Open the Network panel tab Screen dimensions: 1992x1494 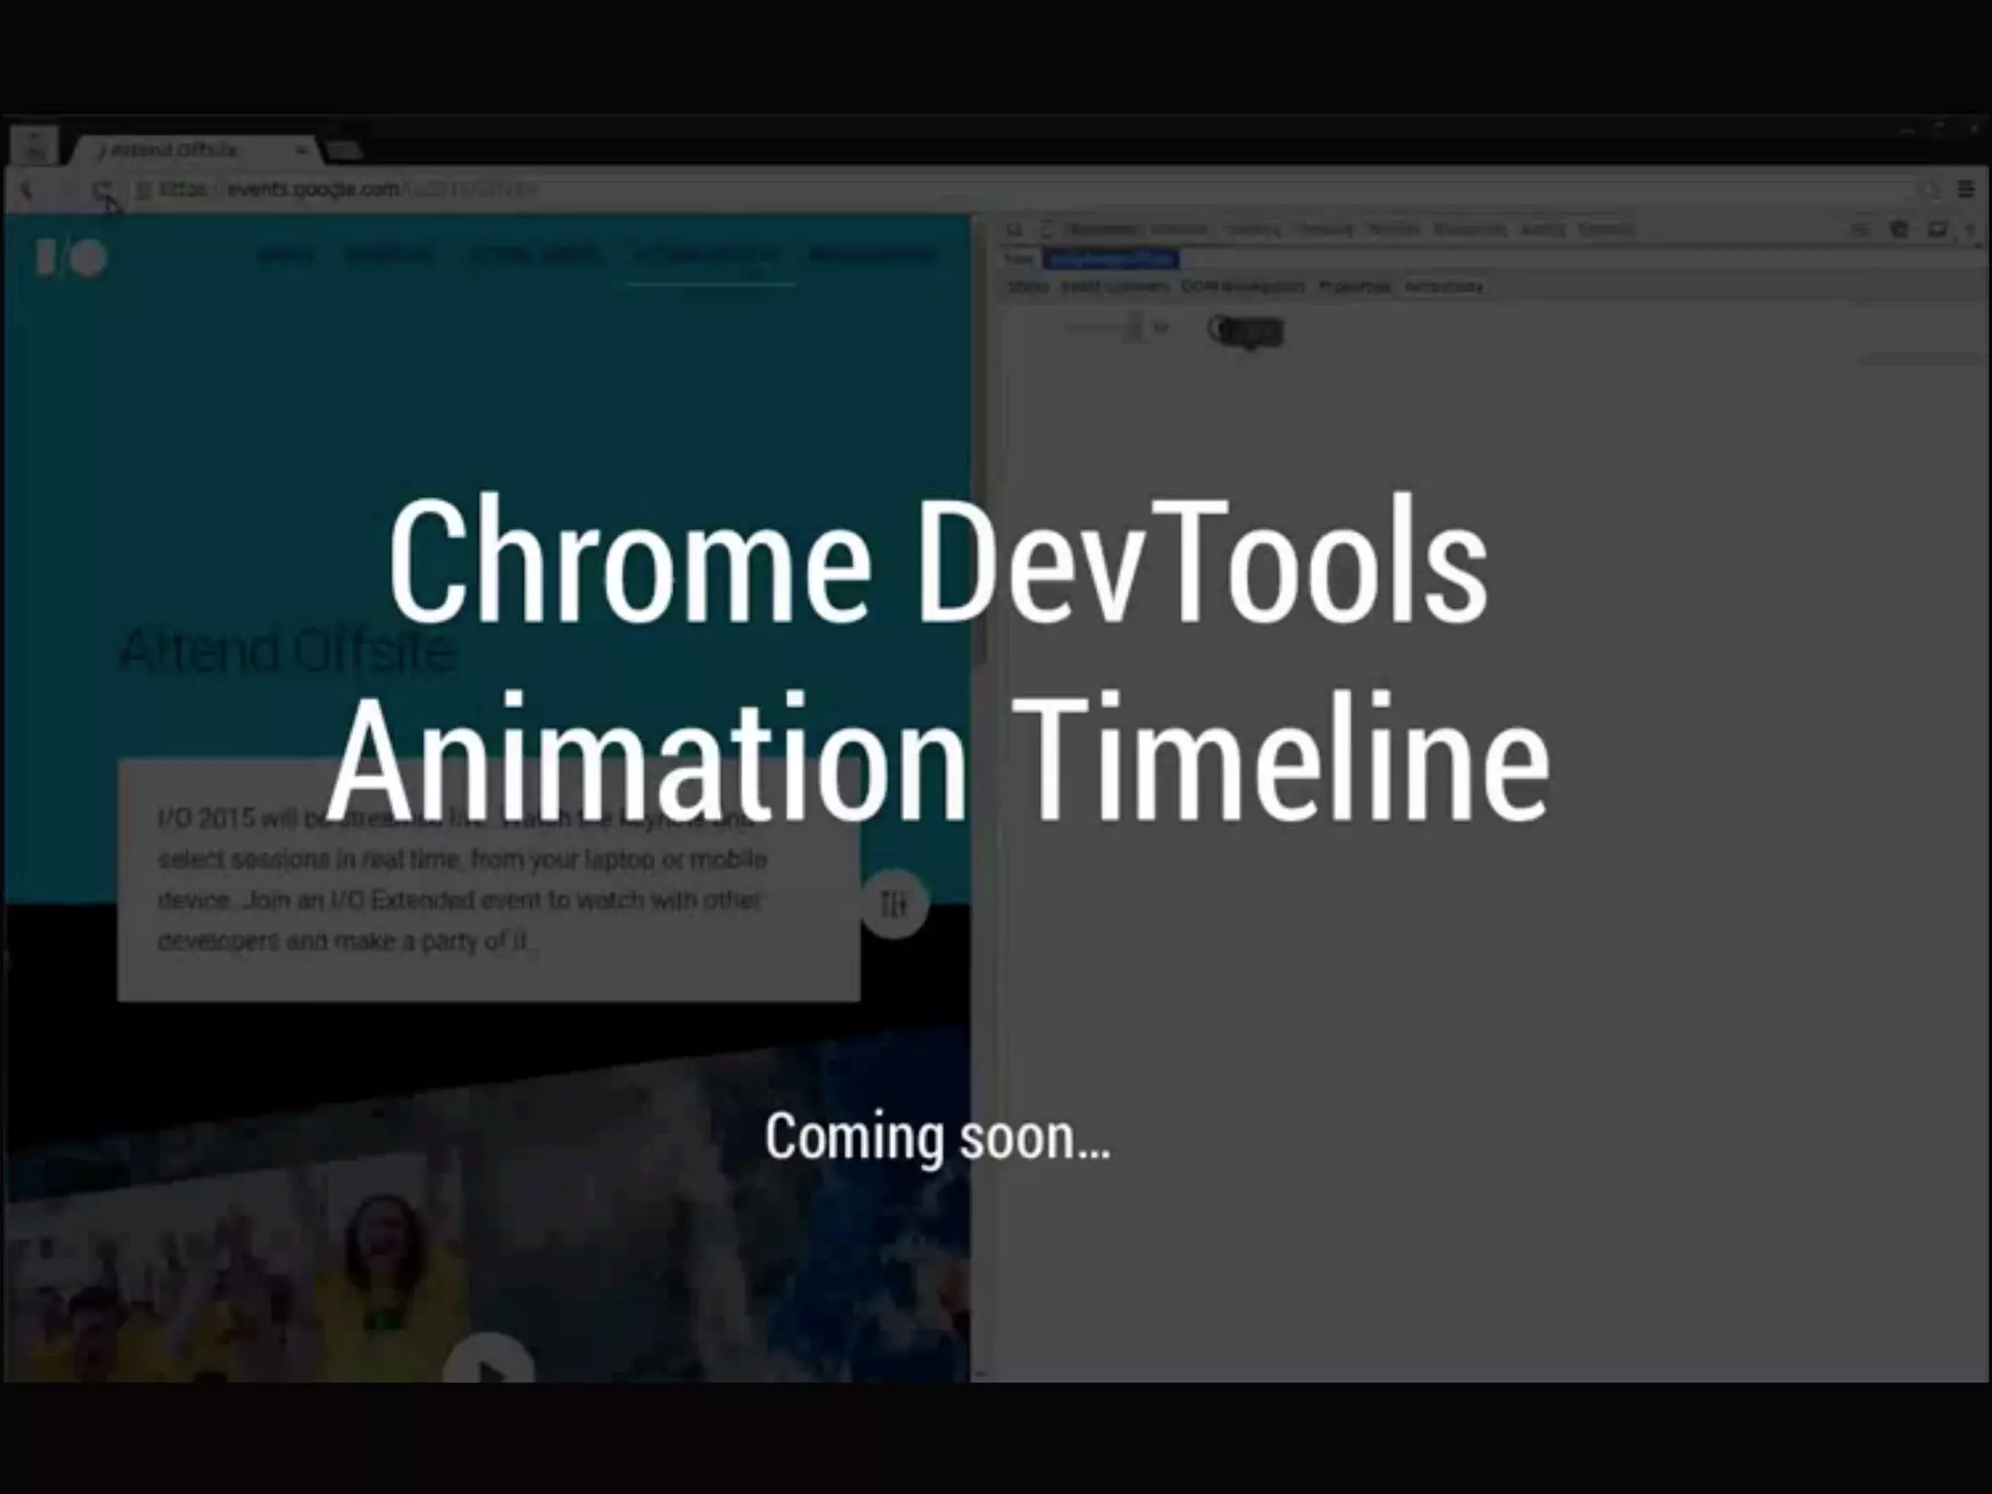tap(1180, 231)
